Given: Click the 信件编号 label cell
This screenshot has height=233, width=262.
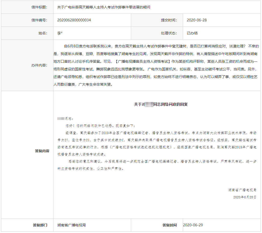Looking at the screenshot, I should click(39, 20).
